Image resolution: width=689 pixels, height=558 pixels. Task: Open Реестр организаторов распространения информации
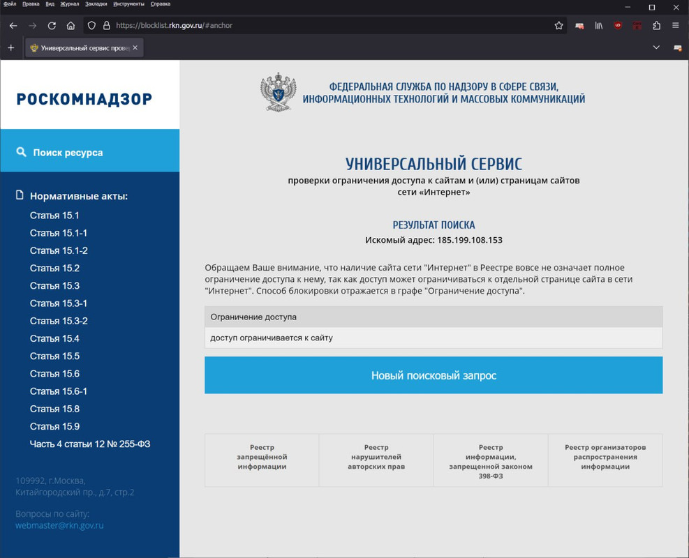click(x=605, y=460)
